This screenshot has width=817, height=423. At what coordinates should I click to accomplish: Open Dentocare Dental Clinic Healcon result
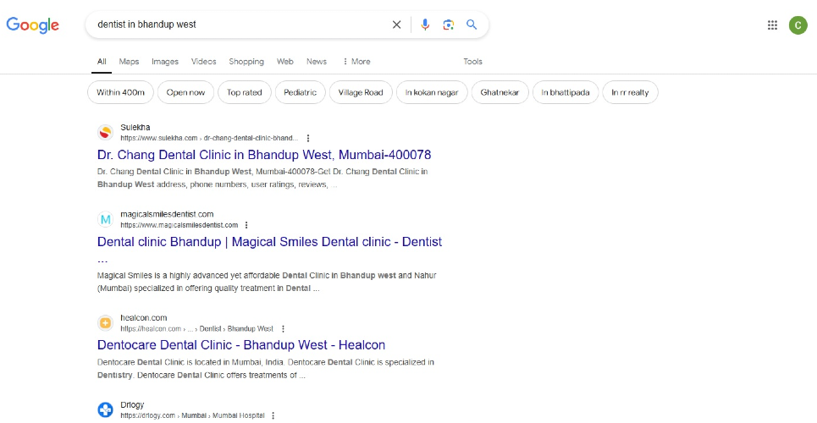(x=241, y=345)
